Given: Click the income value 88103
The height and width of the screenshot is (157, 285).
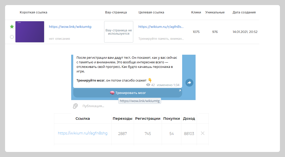Looking at the screenshot, I should (x=189, y=133).
